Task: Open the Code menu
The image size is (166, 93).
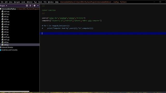Action: pyautogui.click(x=23, y=2)
